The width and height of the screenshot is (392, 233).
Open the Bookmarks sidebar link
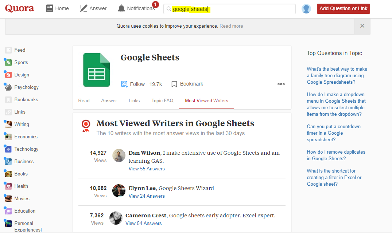[x=26, y=99]
